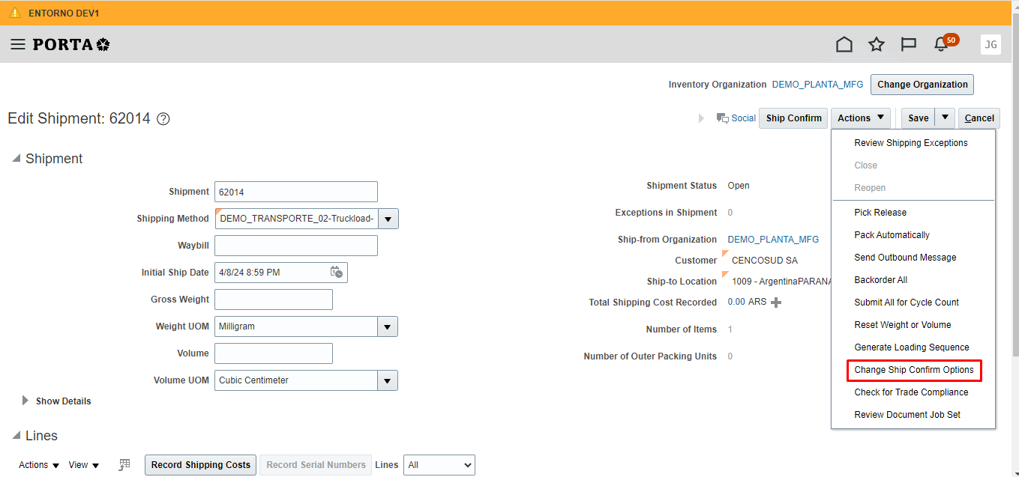Open Favorites star icon
The height and width of the screenshot is (477, 1019).
tap(877, 45)
